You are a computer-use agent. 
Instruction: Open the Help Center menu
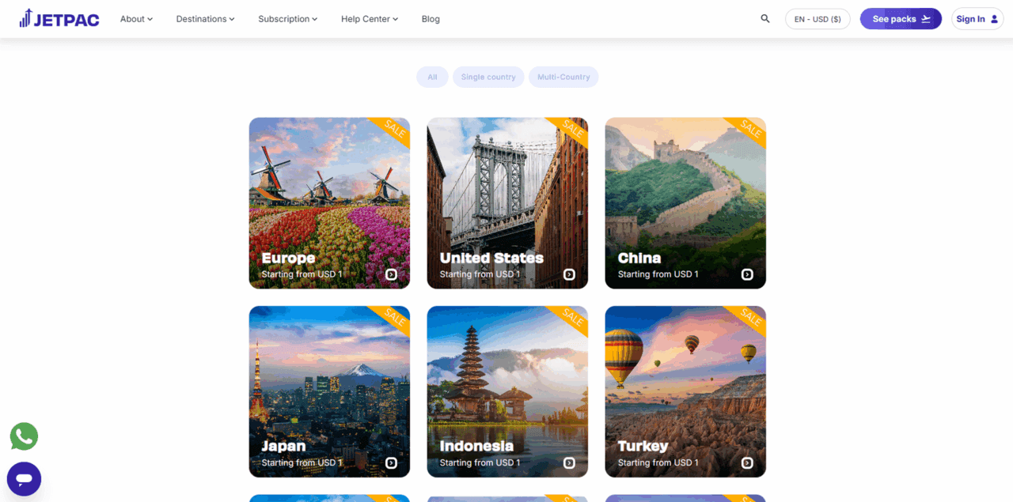point(370,19)
